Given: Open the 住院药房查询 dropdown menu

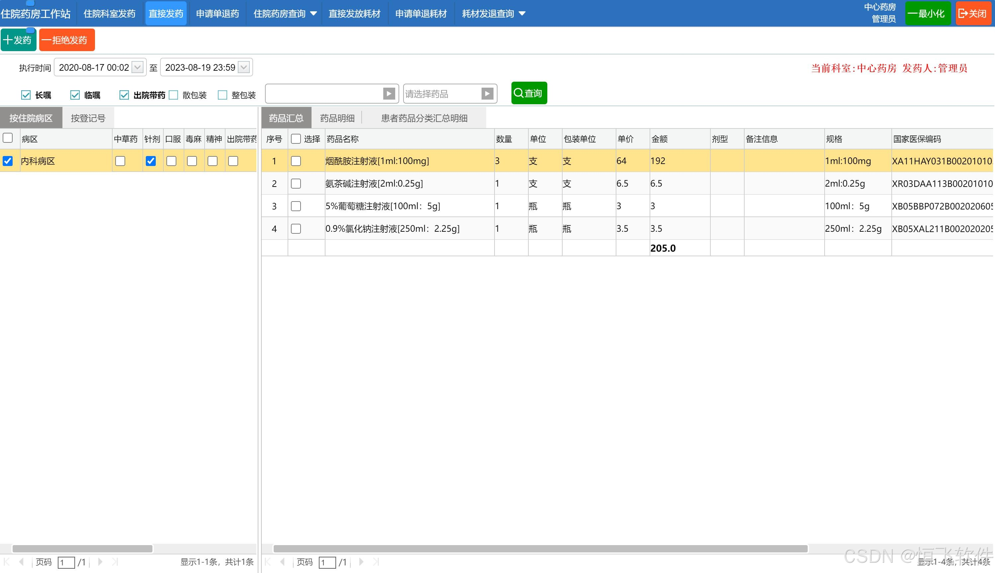Looking at the screenshot, I should pyautogui.click(x=285, y=14).
